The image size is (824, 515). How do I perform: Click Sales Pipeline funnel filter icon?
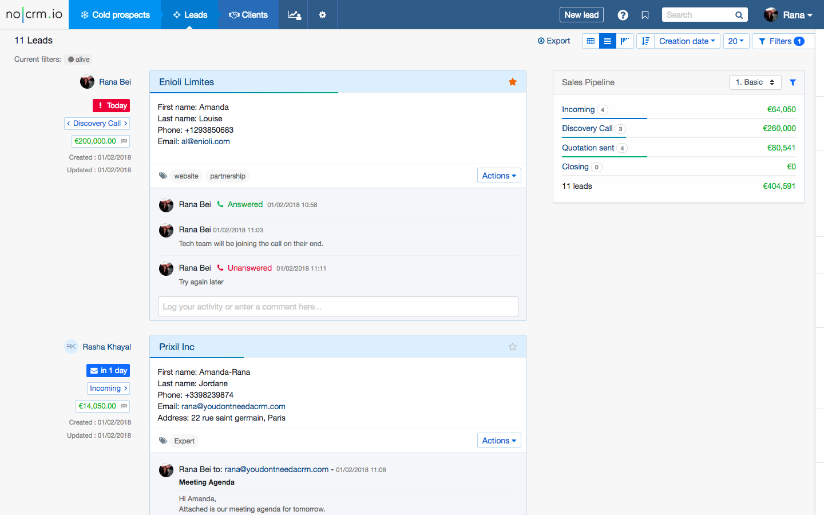point(793,82)
